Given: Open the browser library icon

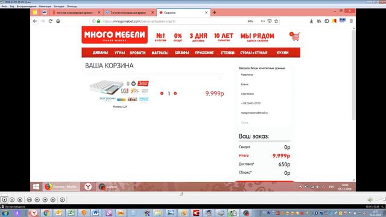Looking at the screenshot, I should point(319,22).
